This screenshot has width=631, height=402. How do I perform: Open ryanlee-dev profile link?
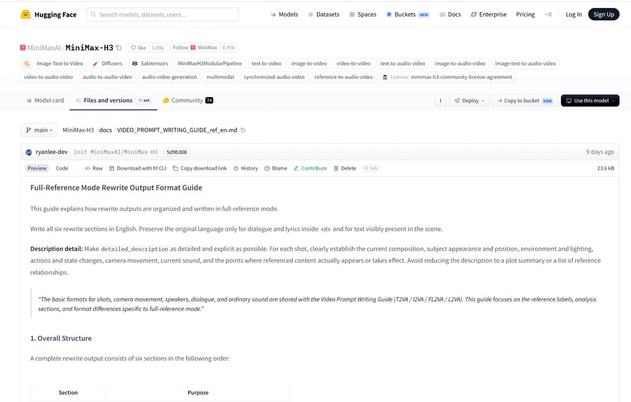pyautogui.click(x=52, y=152)
